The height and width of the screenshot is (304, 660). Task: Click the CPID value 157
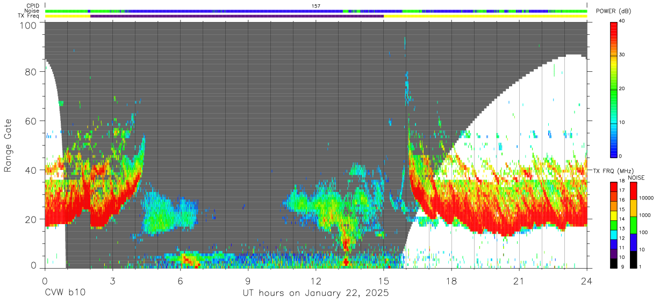click(316, 6)
